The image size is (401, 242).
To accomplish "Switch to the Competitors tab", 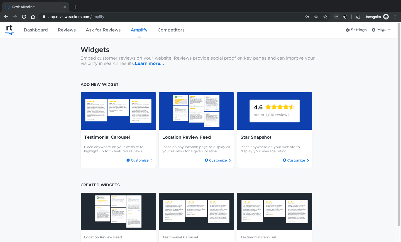I will [171, 30].
